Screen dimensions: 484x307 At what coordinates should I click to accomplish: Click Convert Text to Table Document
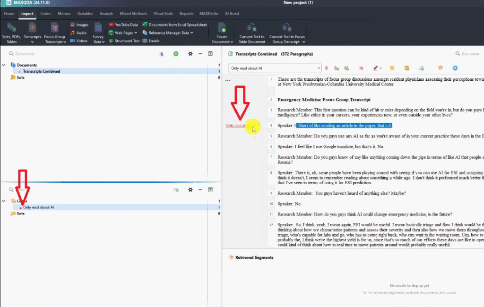pyautogui.click(x=251, y=28)
